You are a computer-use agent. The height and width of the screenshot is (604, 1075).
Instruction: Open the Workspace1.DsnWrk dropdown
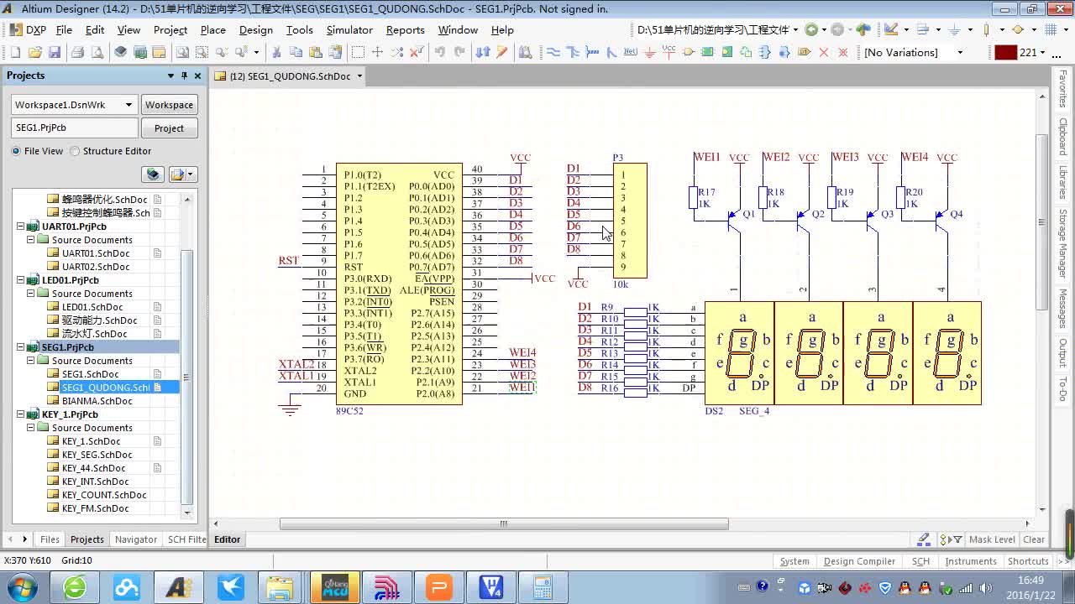[128, 105]
